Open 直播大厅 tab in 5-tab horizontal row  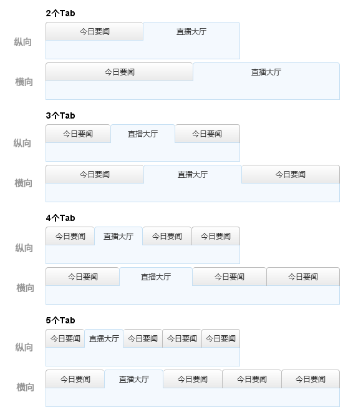pos(134,379)
